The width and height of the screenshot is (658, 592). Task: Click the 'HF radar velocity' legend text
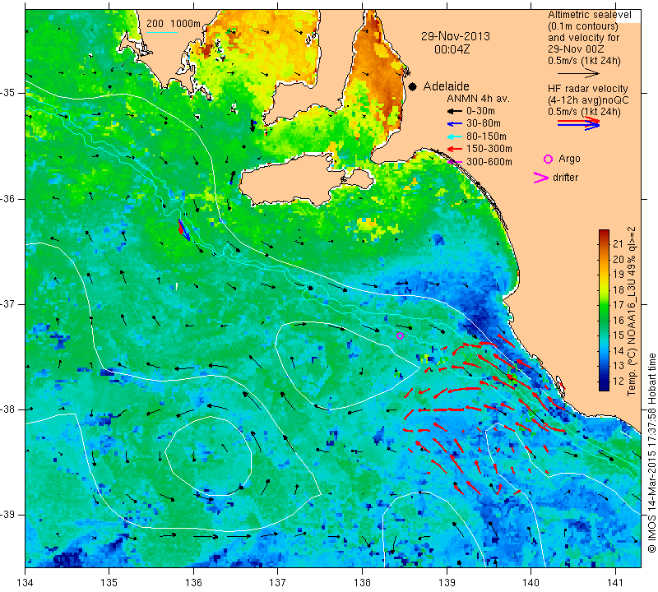pos(587,89)
